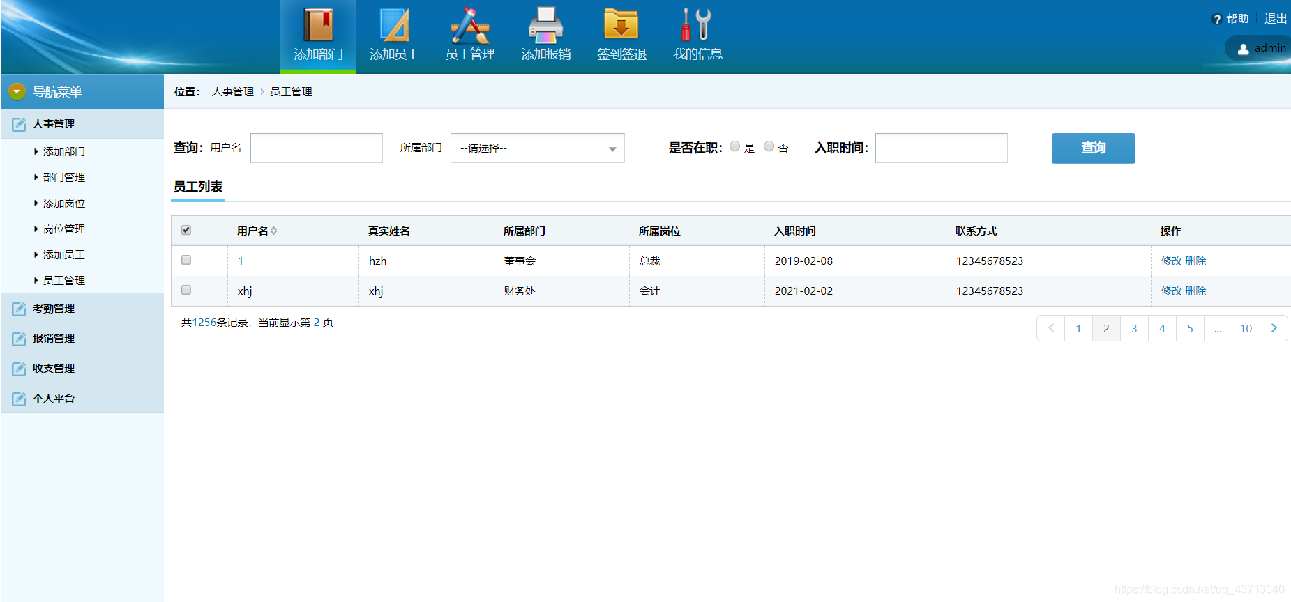Viewport: 1291px width, 602px height.
Task: Click the 人事管理 edit icon
Action: point(19,124)
